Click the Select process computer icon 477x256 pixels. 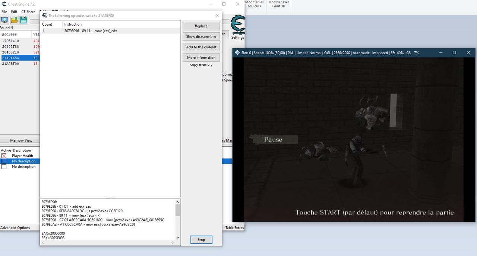point(5,20)
